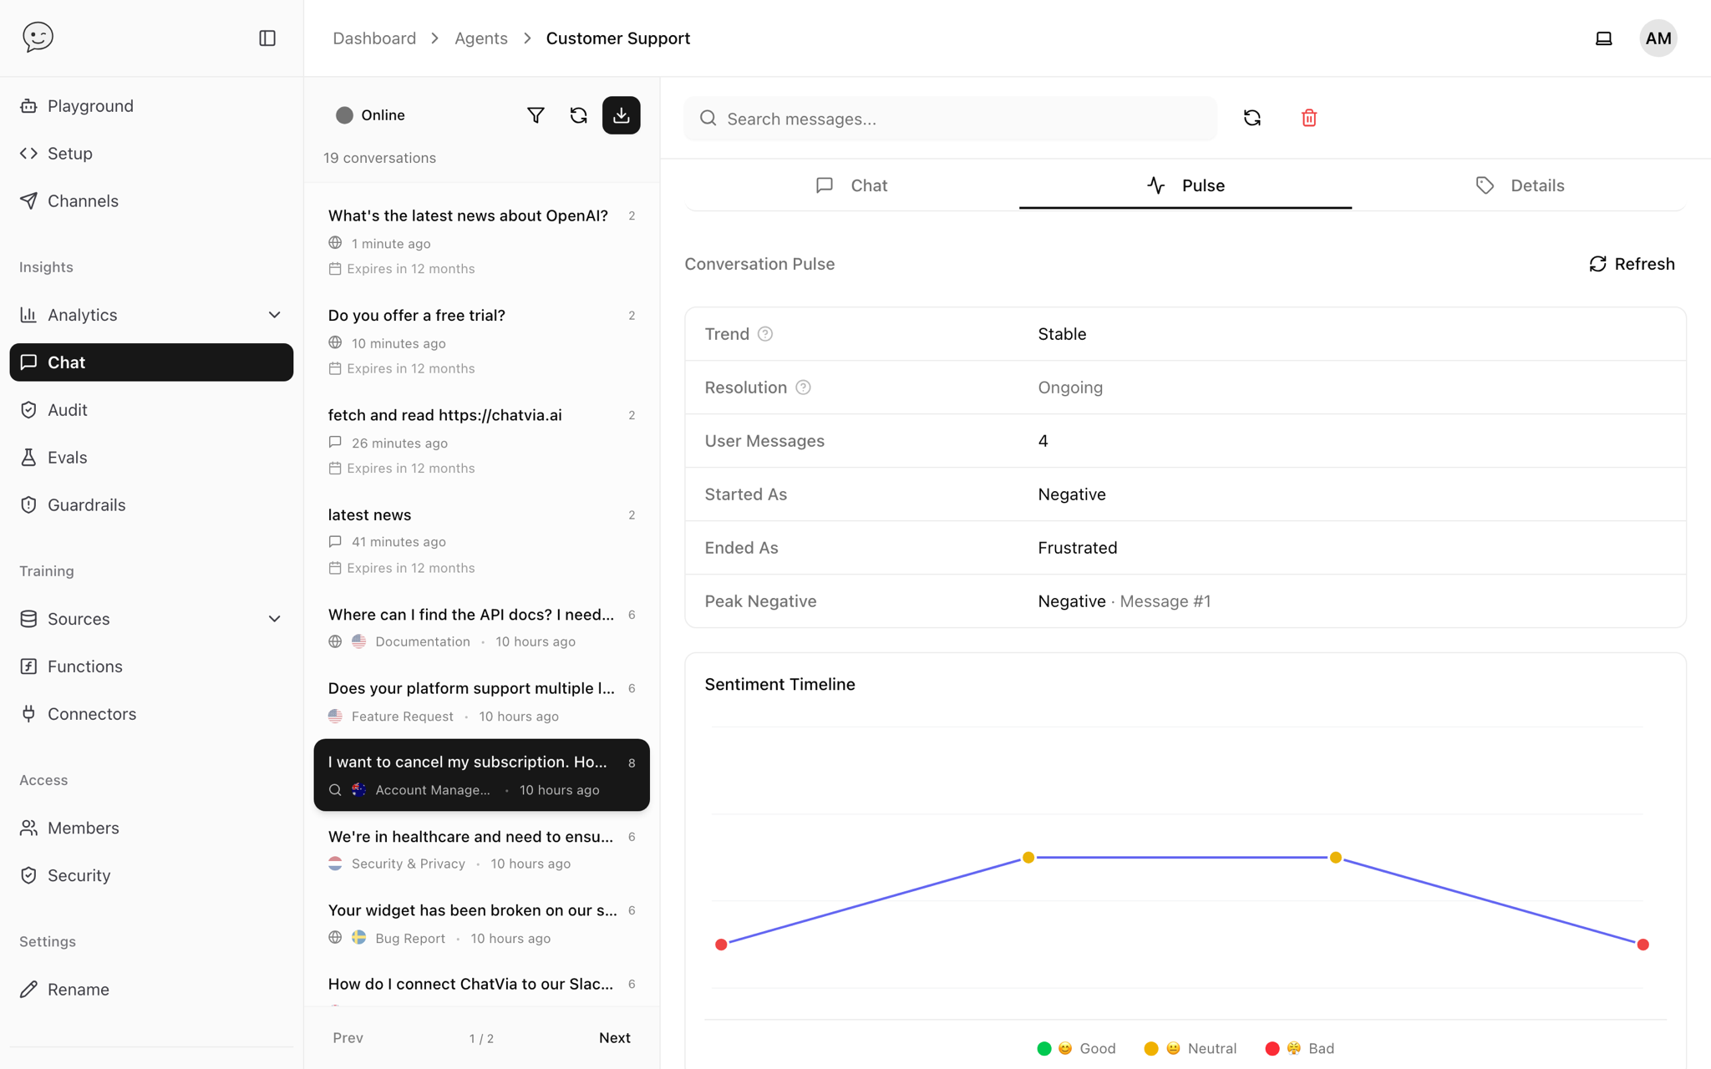Open 'Do you offer a free trial?' conversation
The image size is (1711, 1069).
point(482,341)
